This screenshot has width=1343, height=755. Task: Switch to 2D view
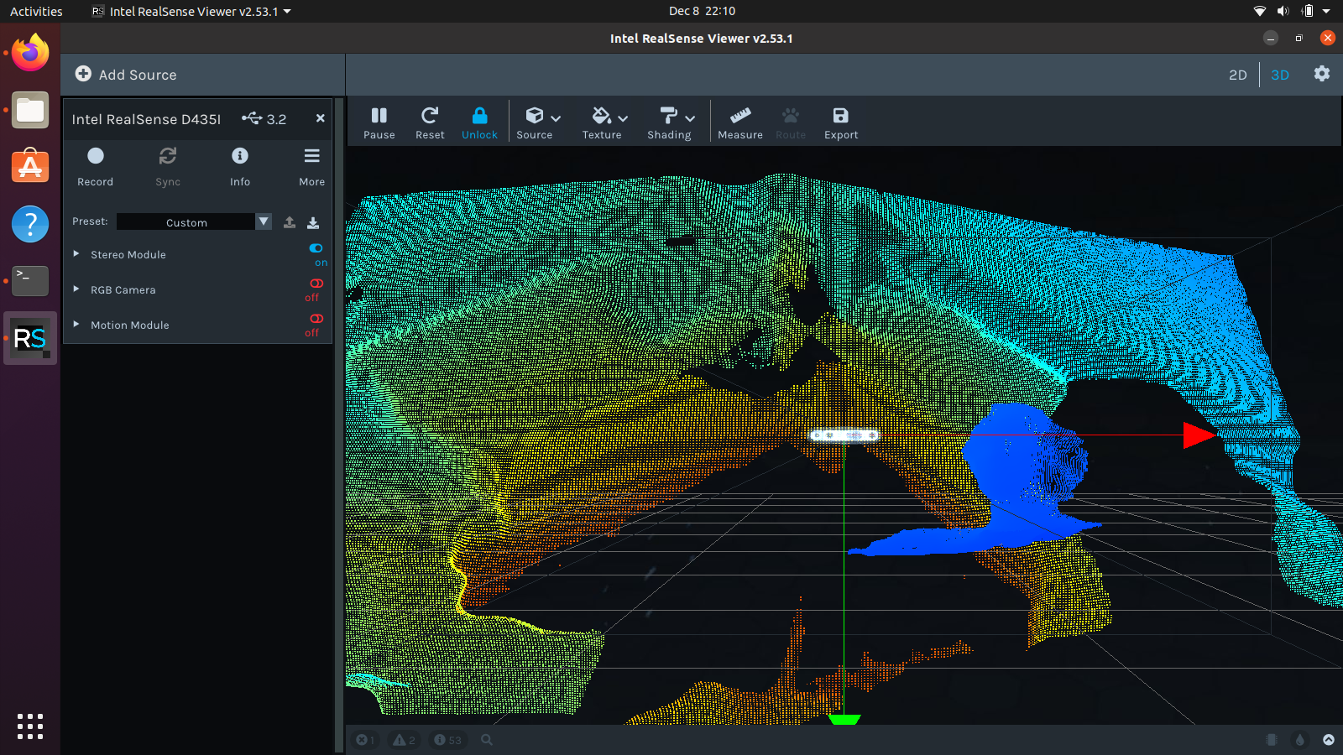1238,75
